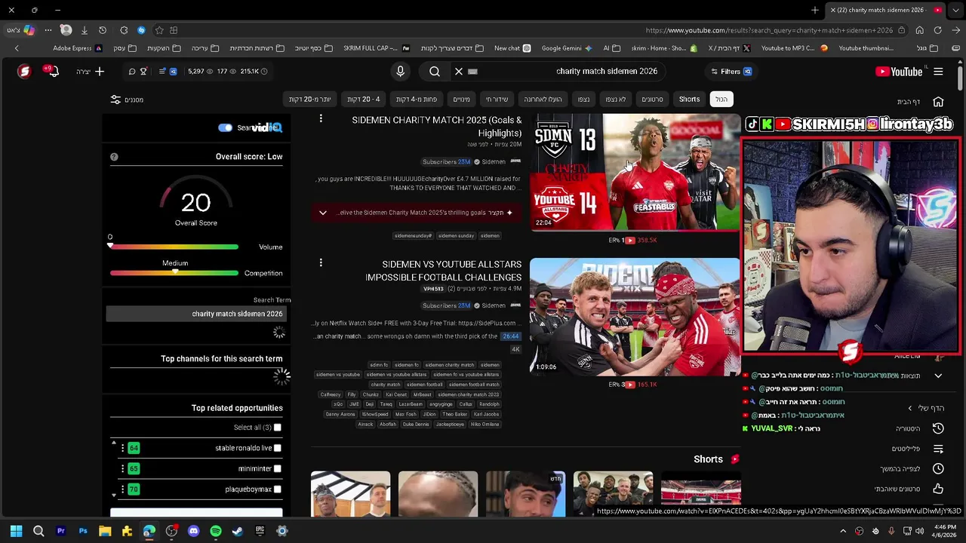Toggle the vidIQ search switch
Image resolution: width=966 pixels, height=543 pixels.
pos(225,127)
